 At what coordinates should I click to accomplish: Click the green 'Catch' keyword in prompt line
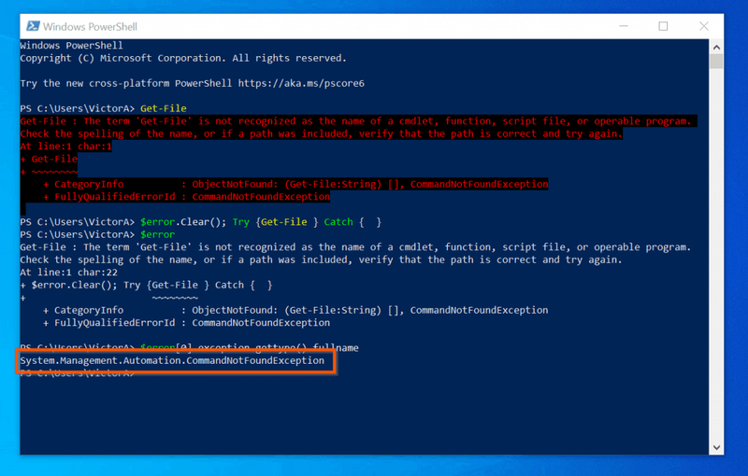[338, 222]
